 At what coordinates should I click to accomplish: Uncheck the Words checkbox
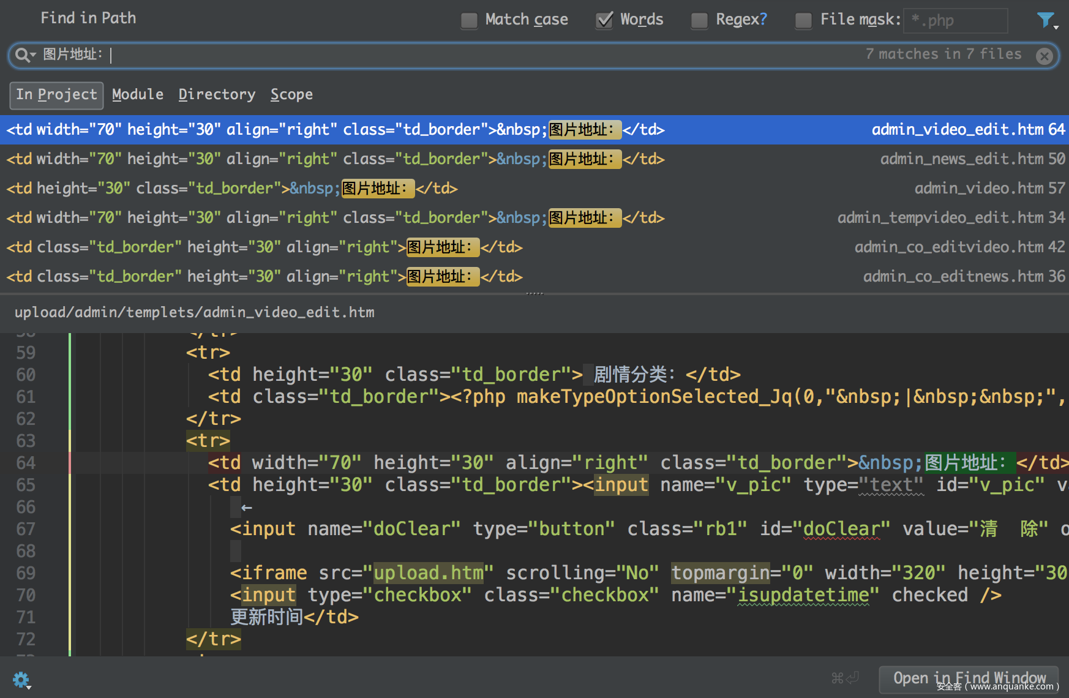(x=604, y=20)
